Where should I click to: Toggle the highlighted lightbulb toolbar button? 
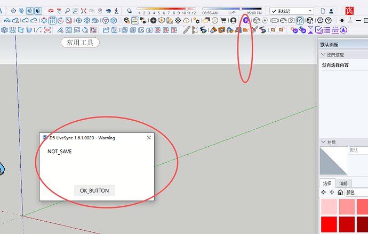pyautogui.click(x=300, y=21)
